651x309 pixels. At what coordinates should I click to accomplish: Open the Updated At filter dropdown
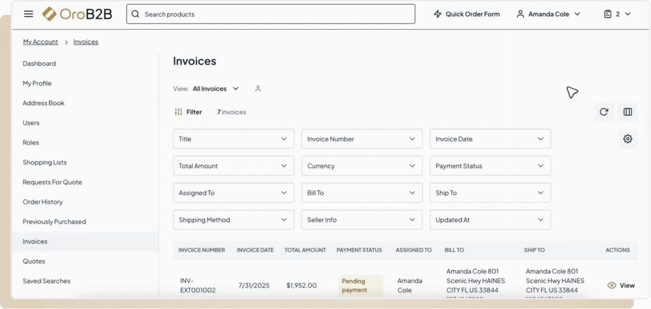490,220
